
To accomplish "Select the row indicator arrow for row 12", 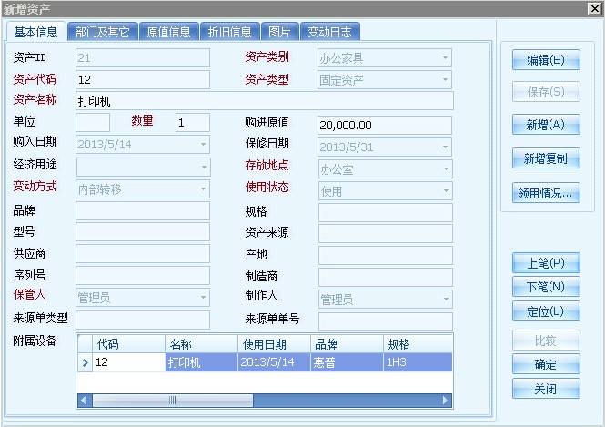I will [85, 362].
